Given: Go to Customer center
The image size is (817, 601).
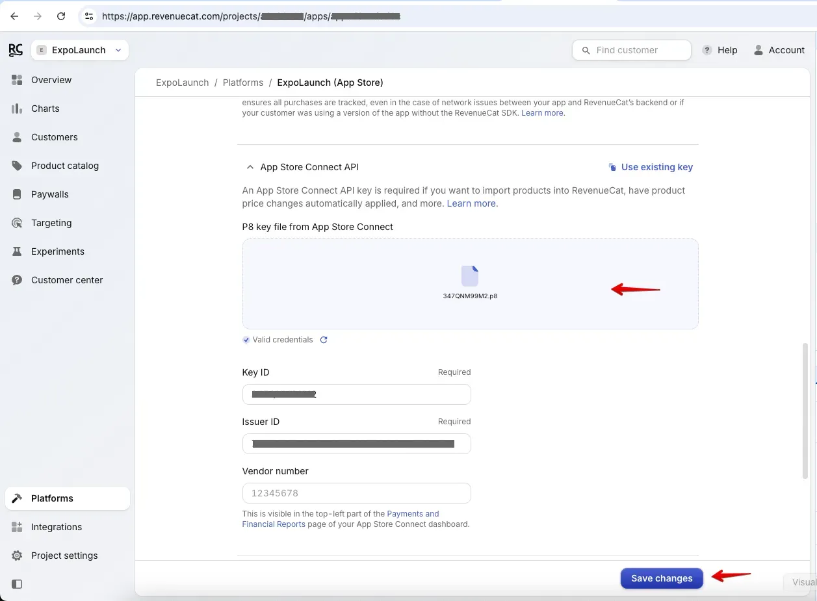Looking at the screenshot, I should 68,280.
